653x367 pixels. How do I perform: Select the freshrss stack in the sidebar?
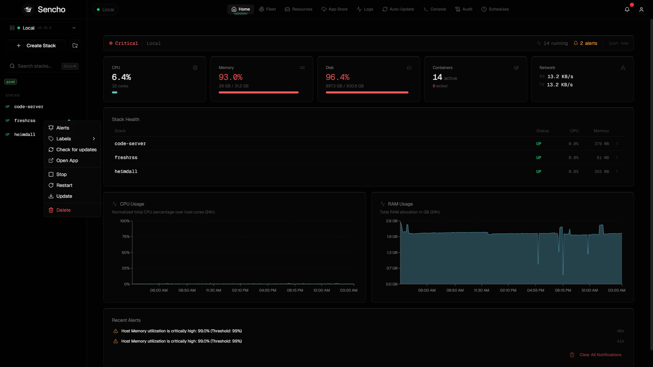[25, 121]
